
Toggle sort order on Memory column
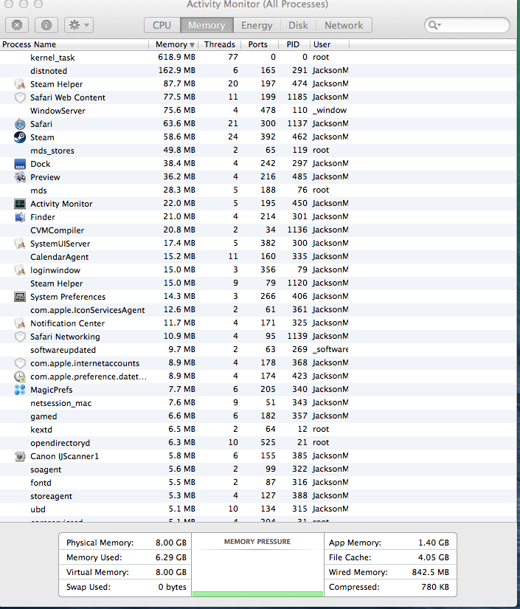pyautogui.click(x=173, y=44)
